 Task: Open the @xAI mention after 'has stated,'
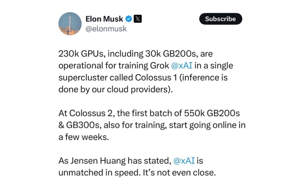coord(184,160)
